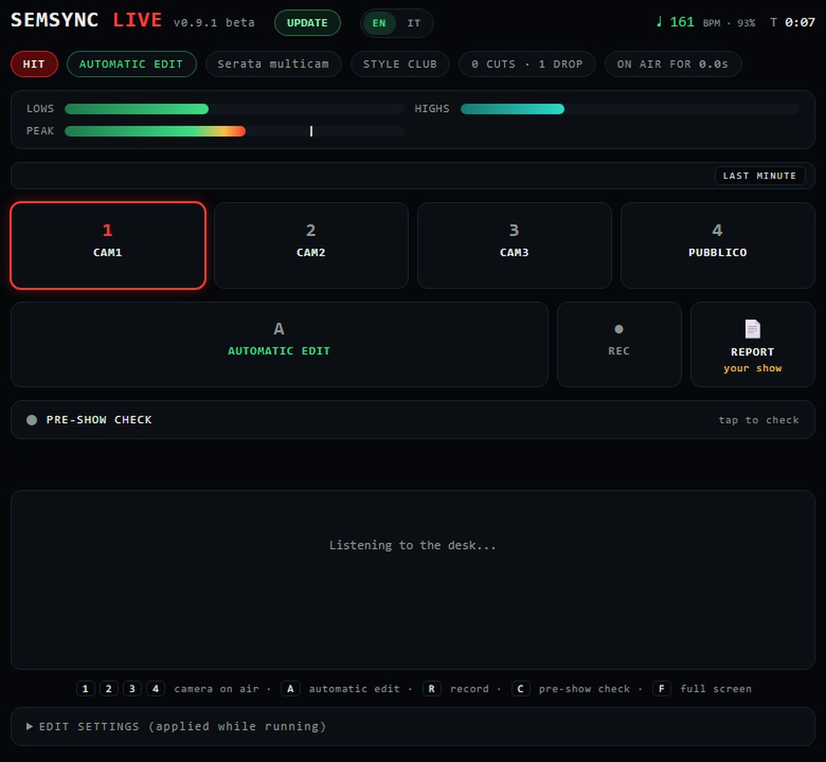Click the cuts and drop counter pill
This screenshot has width=826, height=762.
pyautogui.click(x=527, y=64)
